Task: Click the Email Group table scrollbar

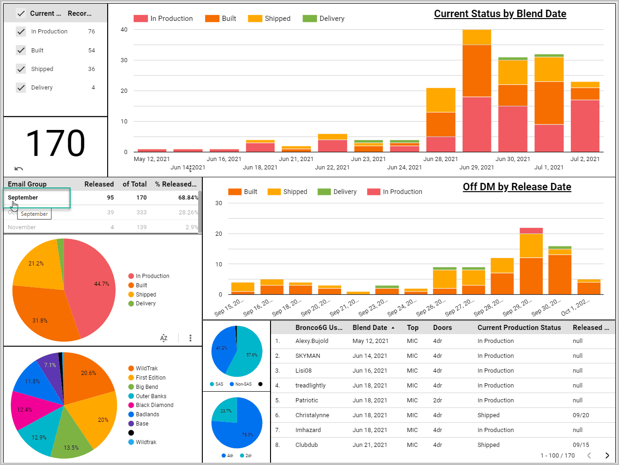Action: point(200,204)
